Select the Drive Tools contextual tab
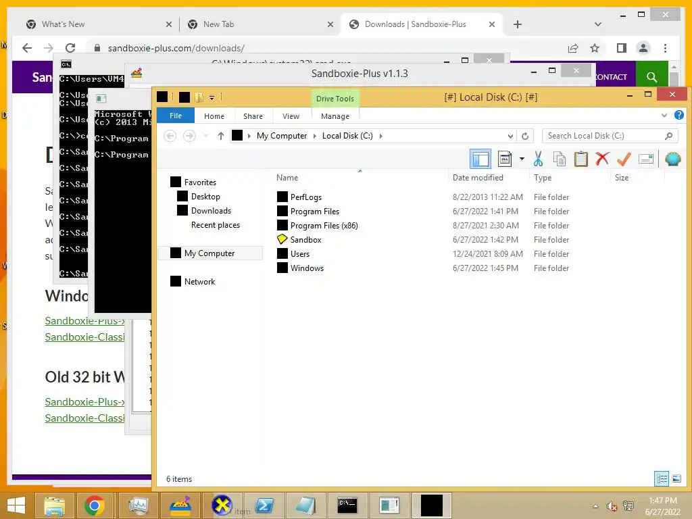 click(335, 99)
